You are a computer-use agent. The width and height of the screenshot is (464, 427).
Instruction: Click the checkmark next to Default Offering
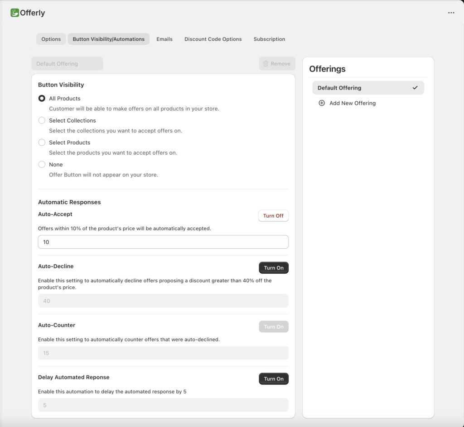[415, 88]
